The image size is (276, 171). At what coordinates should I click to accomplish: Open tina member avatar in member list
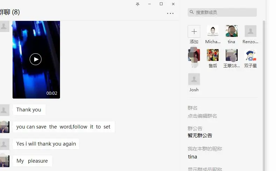232,31
